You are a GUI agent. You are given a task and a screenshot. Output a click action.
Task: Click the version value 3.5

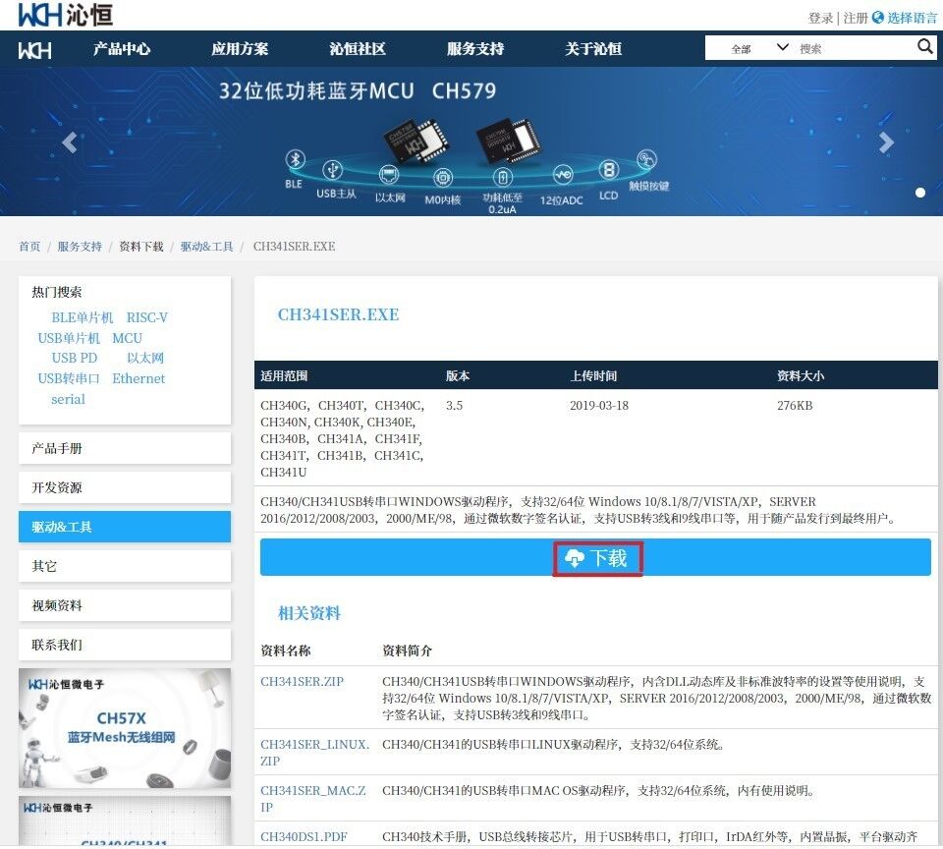[x=455, y=406]
